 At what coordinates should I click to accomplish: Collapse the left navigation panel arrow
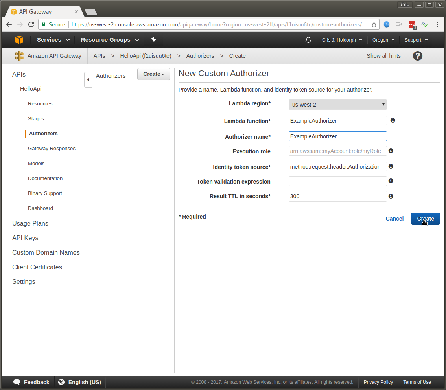coord(88,80)
